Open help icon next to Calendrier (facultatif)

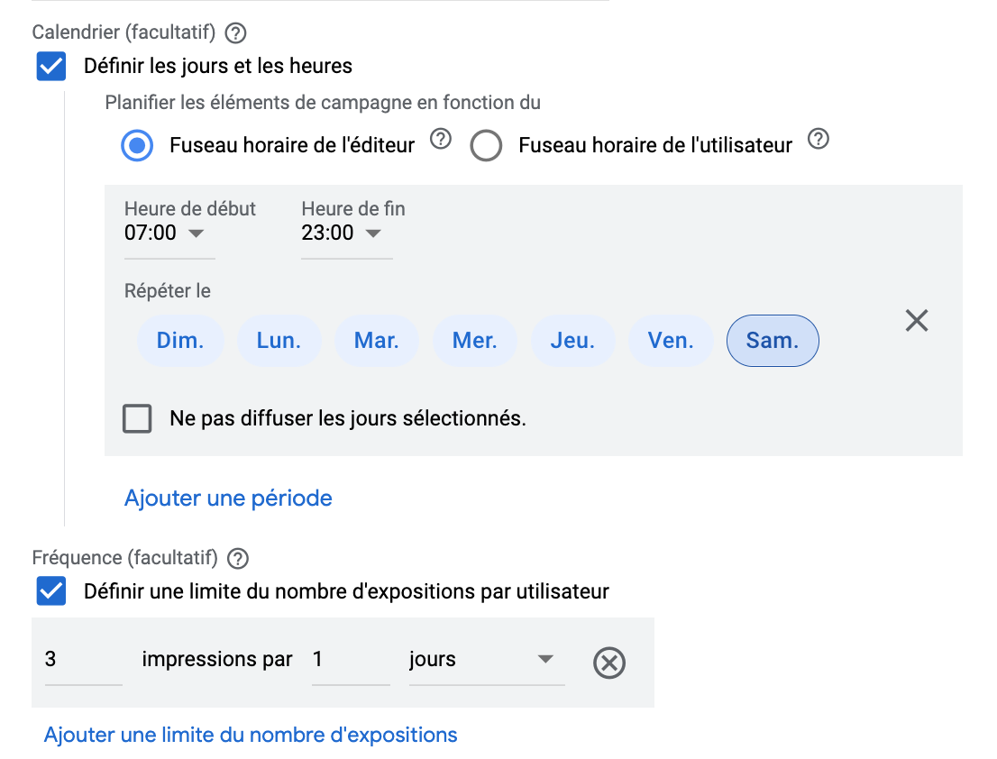[236, 32]
